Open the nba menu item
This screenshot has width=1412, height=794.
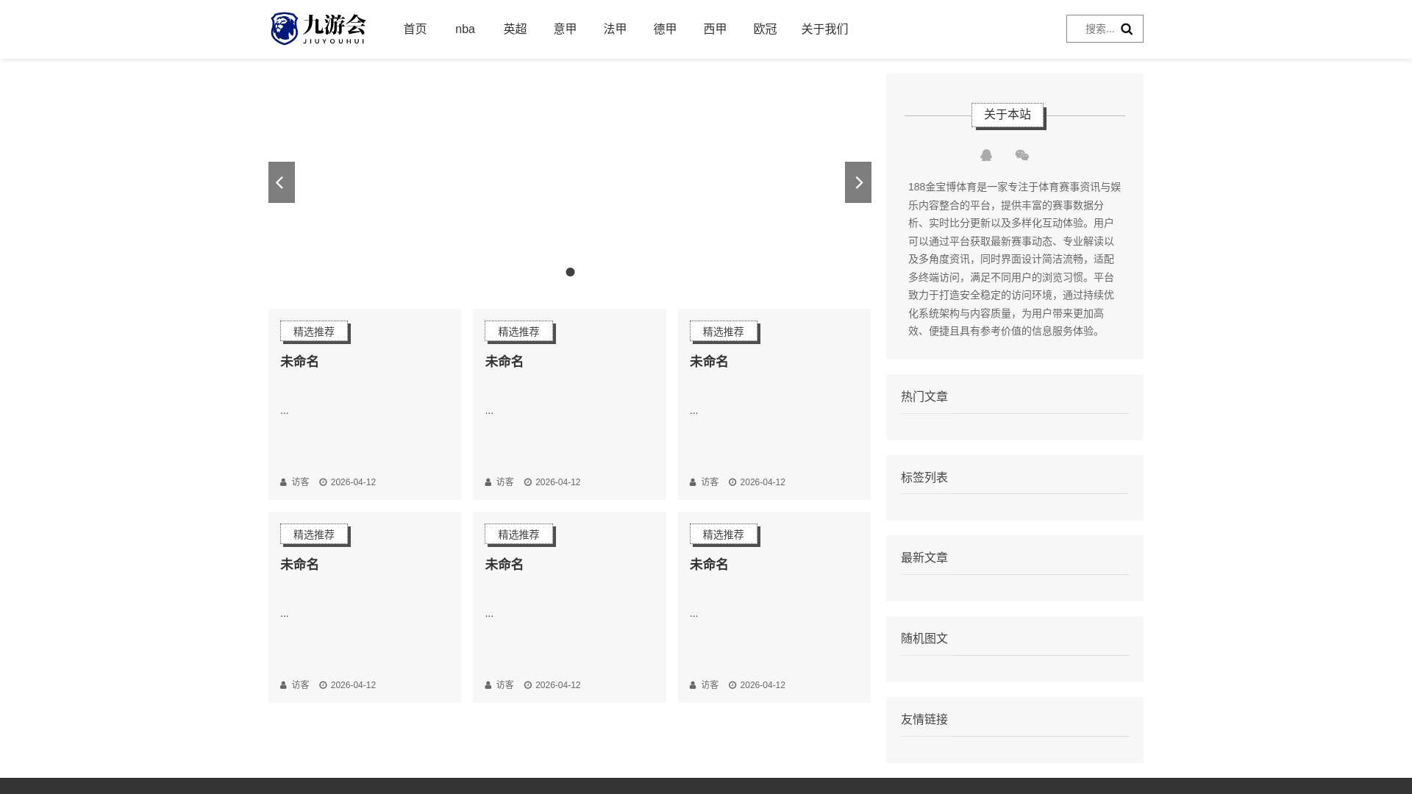pyautogui.click(x=465, y=29)
